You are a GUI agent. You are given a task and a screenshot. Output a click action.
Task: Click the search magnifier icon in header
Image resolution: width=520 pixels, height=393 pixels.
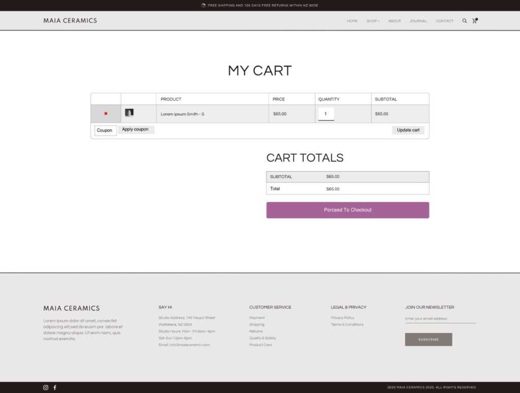click(465, 21)
